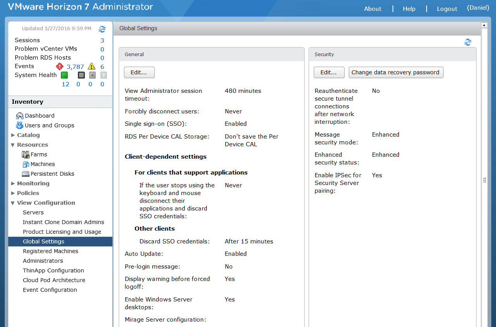Click the Daniel user name in header
Screen dimensions: 496x327
pos(478,8)
